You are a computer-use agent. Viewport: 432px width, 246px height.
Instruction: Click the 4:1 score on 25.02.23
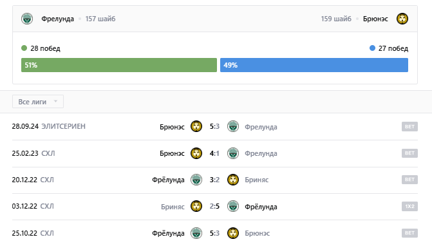click(214, 153)
